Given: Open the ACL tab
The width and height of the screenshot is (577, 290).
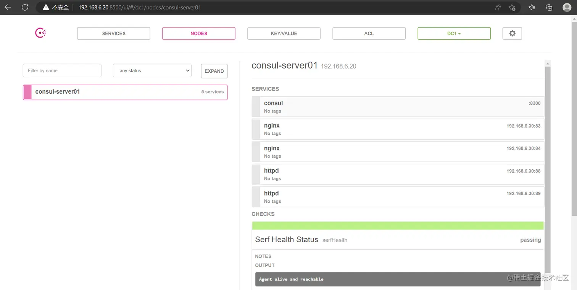Looking at the screenshot, I should pos(369,33).
